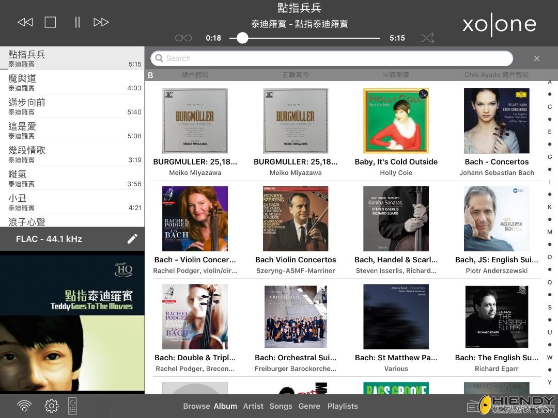Open the pencil edit icon beside FLAC
The image size is (558, 418).
132,239
